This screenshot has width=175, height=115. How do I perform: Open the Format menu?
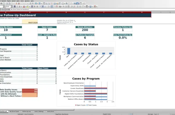point(4,1)
